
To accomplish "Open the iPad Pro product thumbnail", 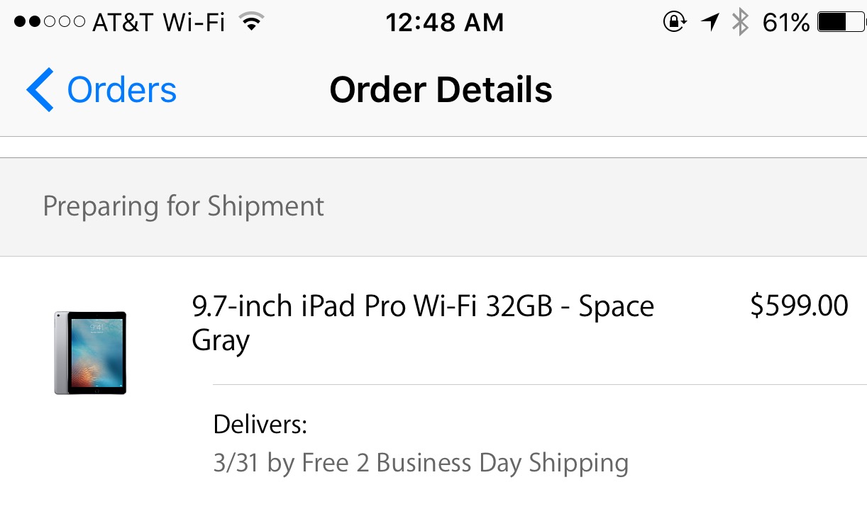I will click(90, 352).
